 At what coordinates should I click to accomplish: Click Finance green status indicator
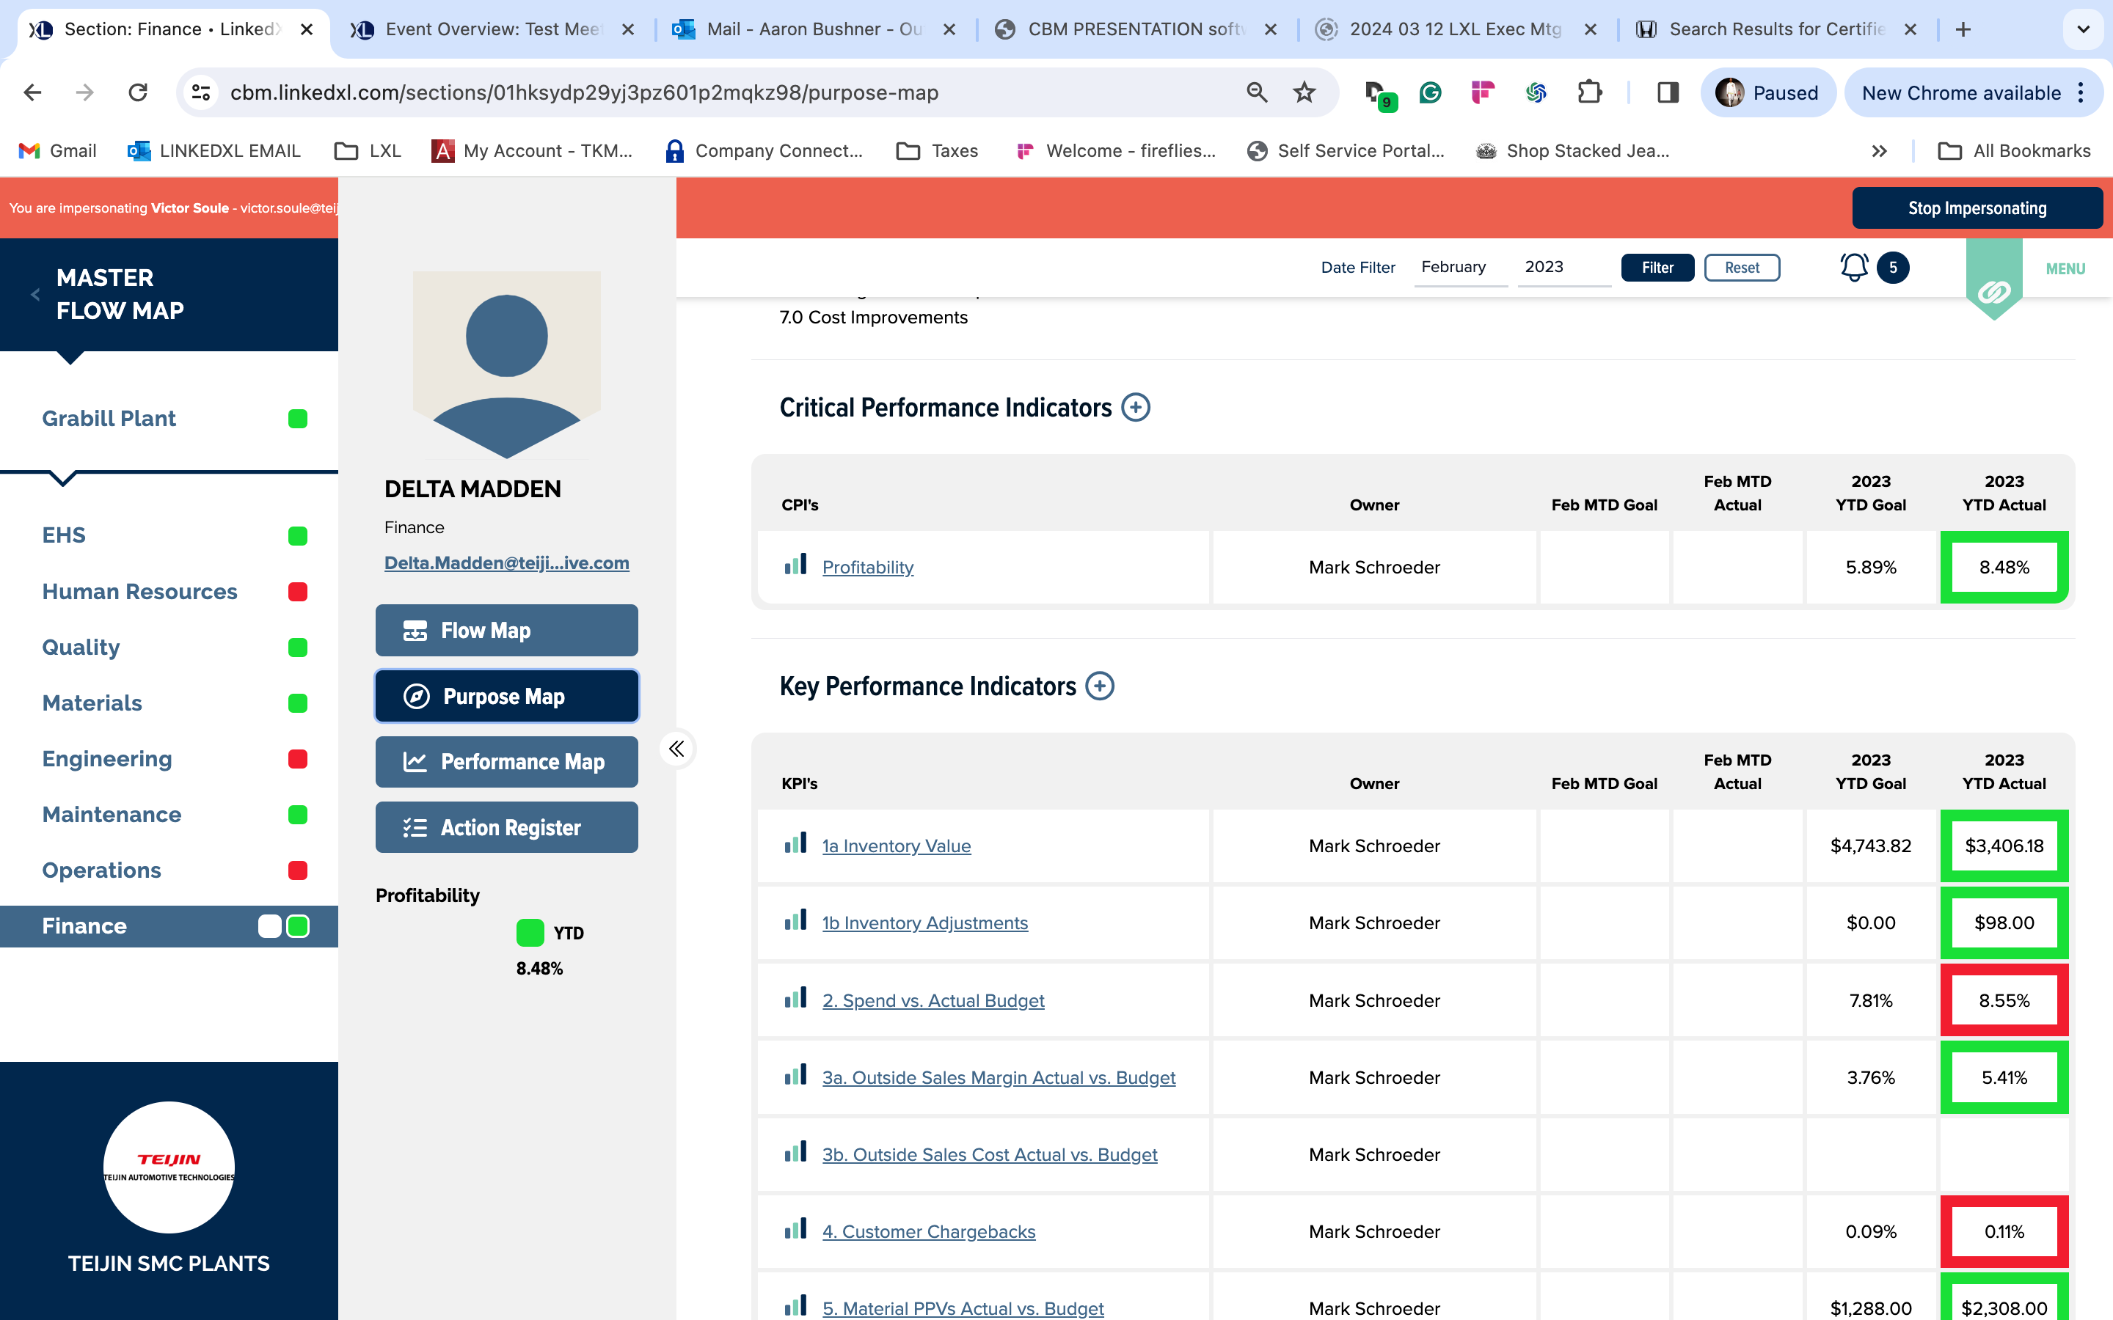298,925
